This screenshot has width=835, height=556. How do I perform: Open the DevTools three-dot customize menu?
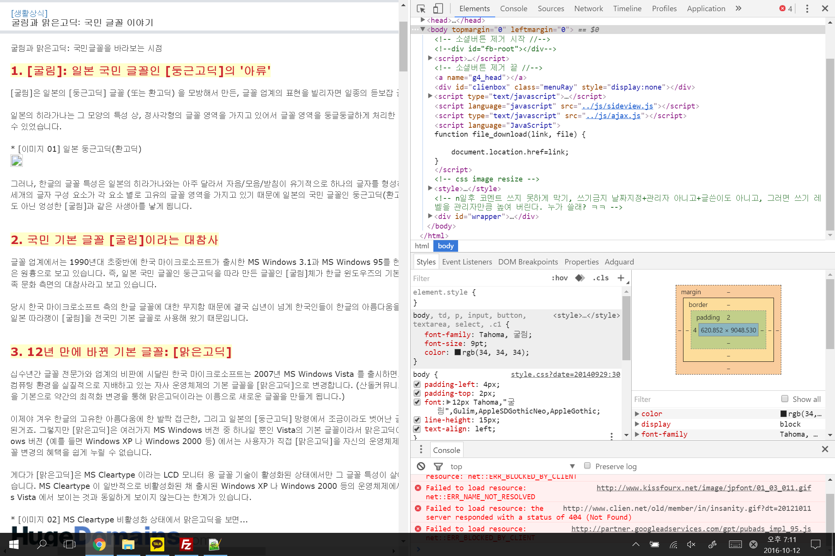(x=807, y=8)
